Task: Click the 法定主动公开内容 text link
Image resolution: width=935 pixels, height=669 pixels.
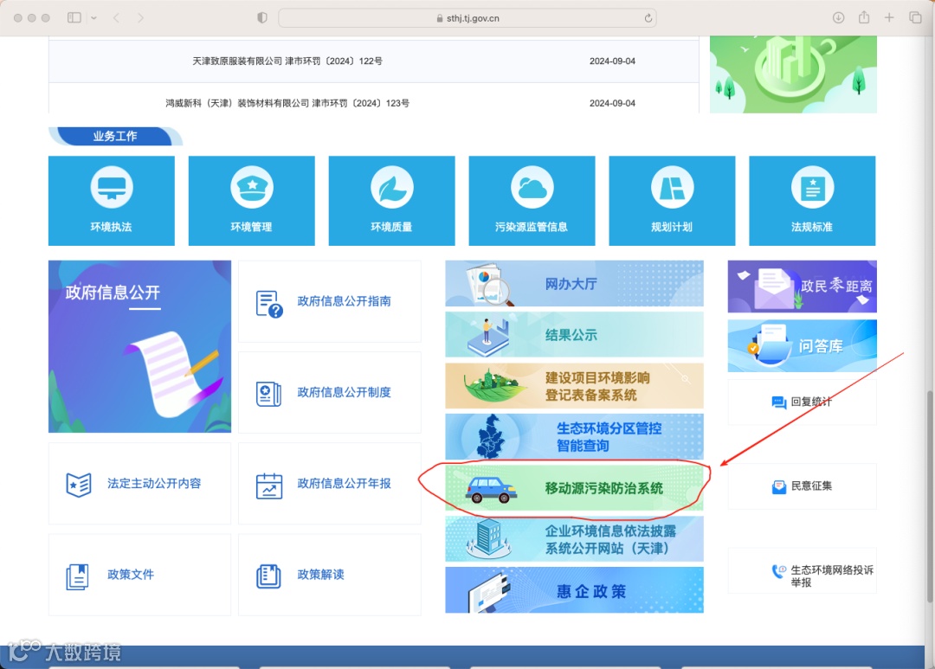Action: tap(154, 484)
